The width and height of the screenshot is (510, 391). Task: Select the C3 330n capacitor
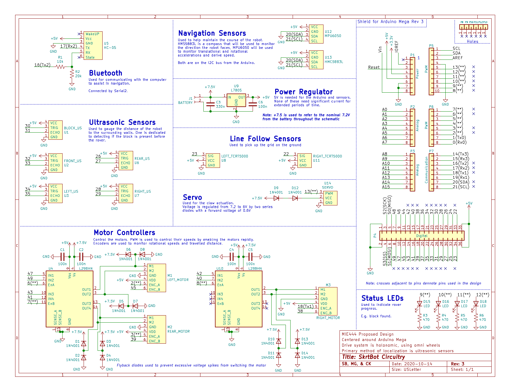click(210, 104)
